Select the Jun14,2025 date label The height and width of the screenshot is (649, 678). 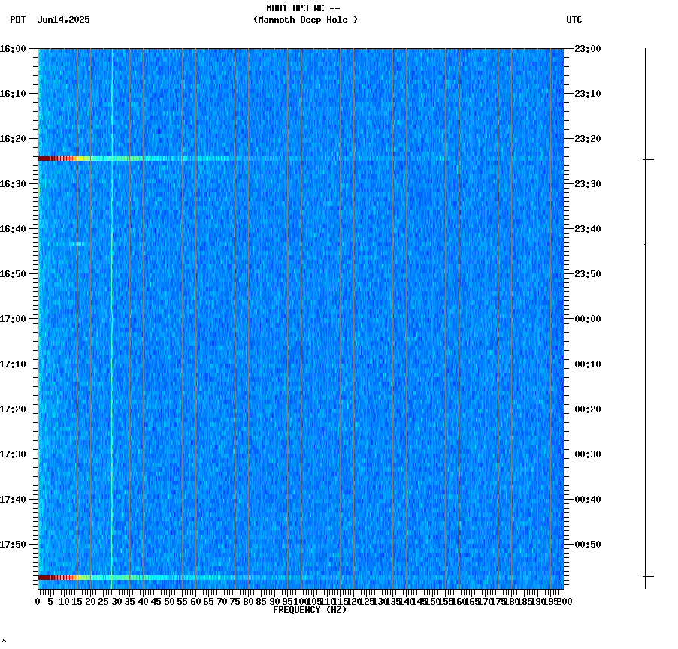click(x=63, y=20)
